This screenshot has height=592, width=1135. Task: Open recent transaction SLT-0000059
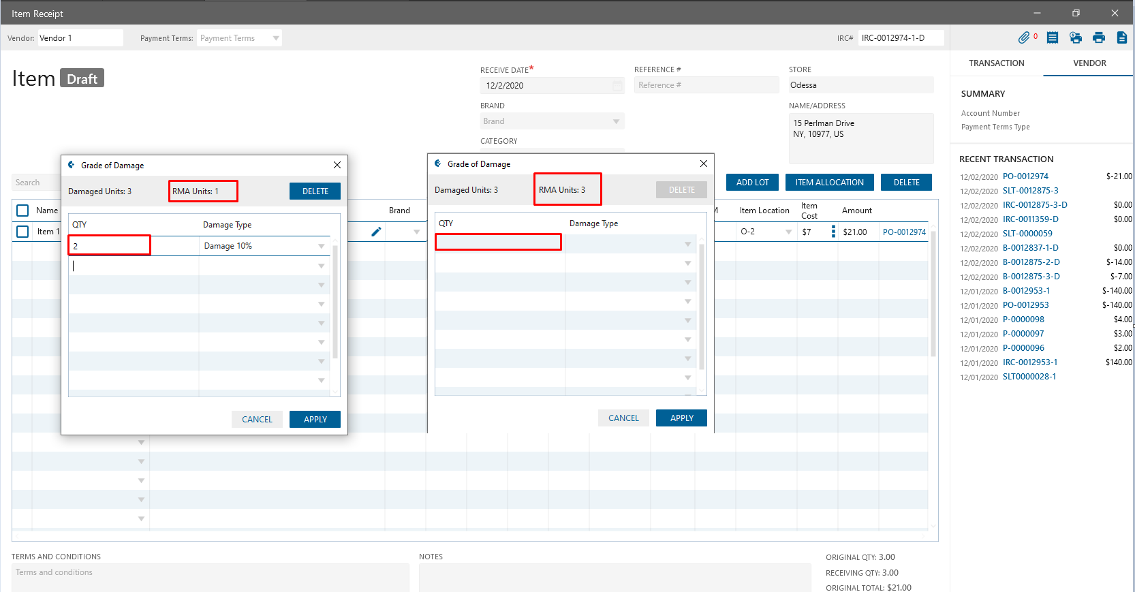(x=1027, y=234)
